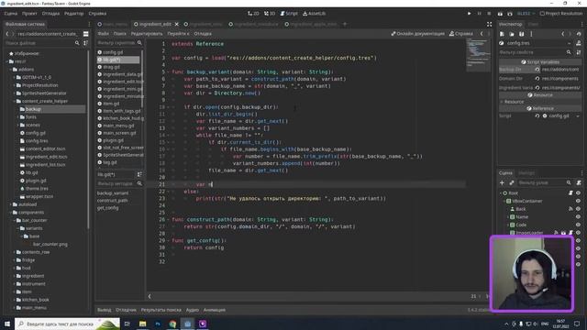587x330 pixels.
Task: Toggle visibility of Back node
Action: (x=578, y=209)
